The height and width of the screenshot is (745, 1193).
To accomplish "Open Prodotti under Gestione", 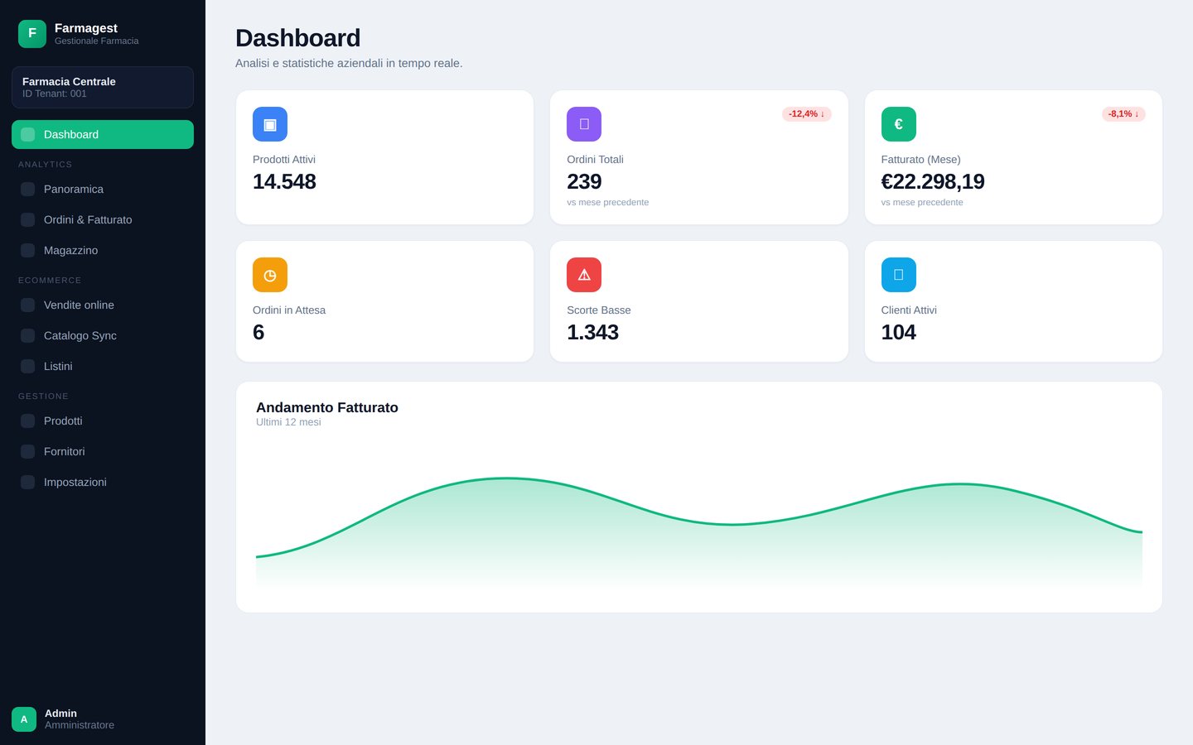I will [x=103, y=421].
